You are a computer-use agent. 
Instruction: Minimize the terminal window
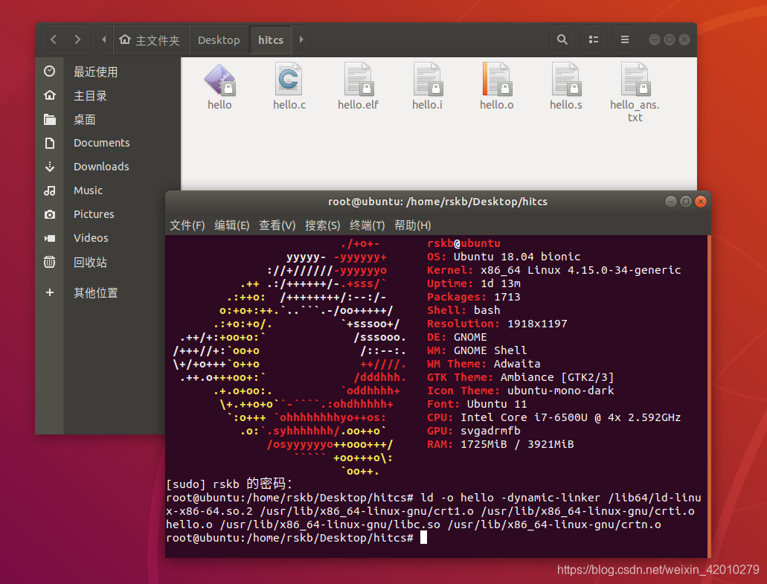click(x=670, y=202)
